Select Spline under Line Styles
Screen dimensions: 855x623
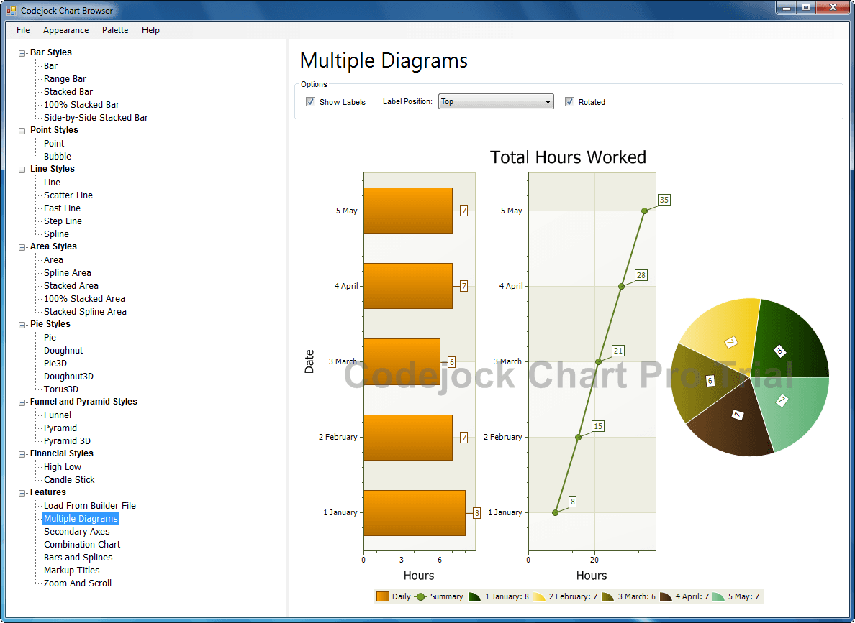[x=56, y=234]
